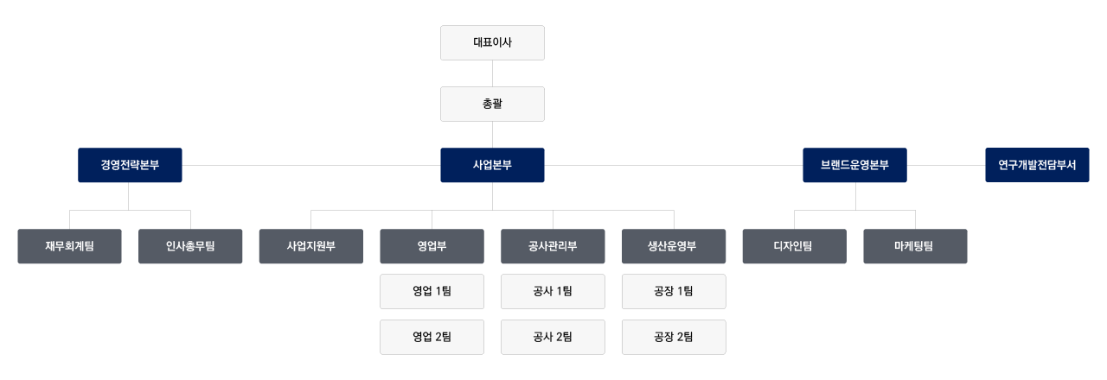Select the 영업부 department box

tap(432, 246)
